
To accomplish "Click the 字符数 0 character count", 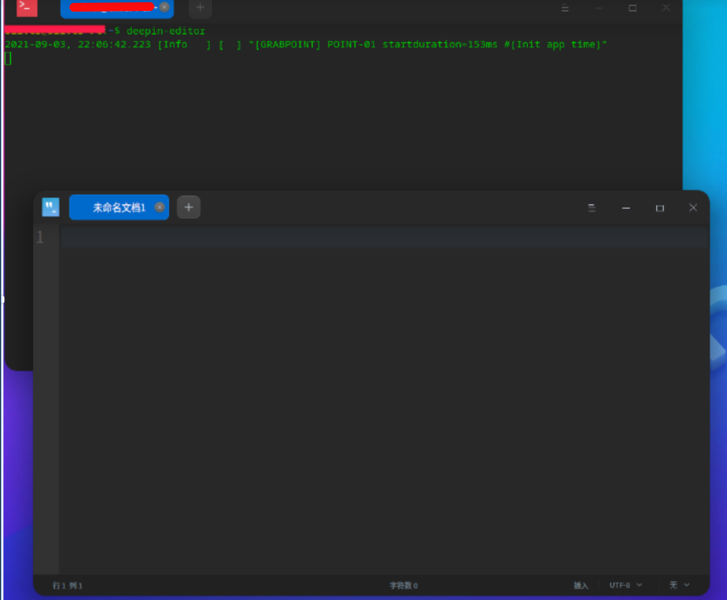I will (404, 585).
